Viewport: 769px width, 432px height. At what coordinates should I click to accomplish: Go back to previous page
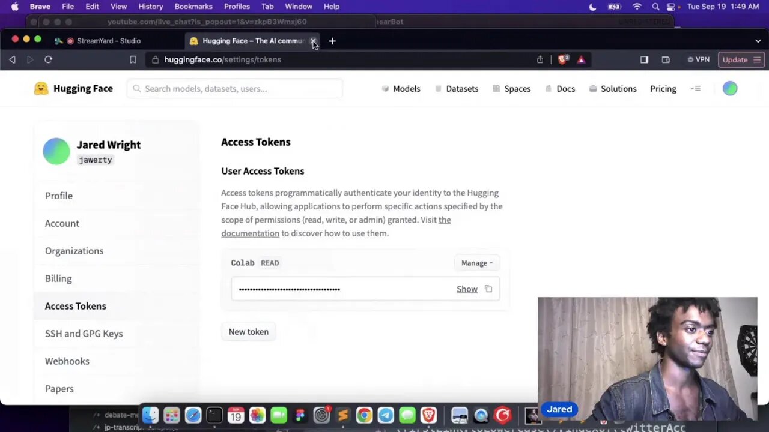click(12, 59)
